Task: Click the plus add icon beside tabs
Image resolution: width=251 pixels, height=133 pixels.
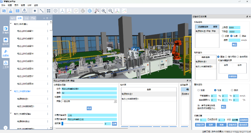Action: tap(44, 18)
